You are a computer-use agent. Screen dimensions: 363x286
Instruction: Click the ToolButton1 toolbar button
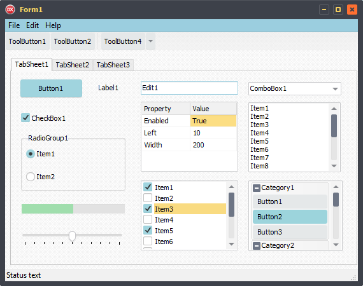pos(27,41)
